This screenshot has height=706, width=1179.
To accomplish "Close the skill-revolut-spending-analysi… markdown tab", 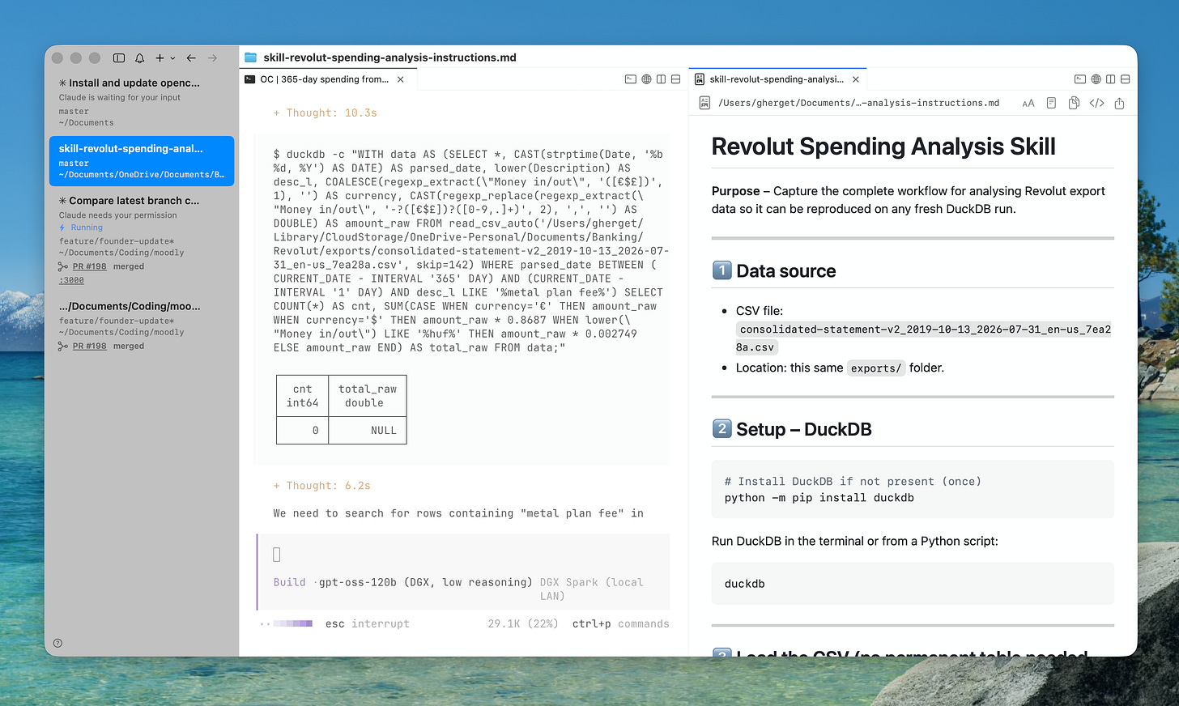I will tap(855, 79).
